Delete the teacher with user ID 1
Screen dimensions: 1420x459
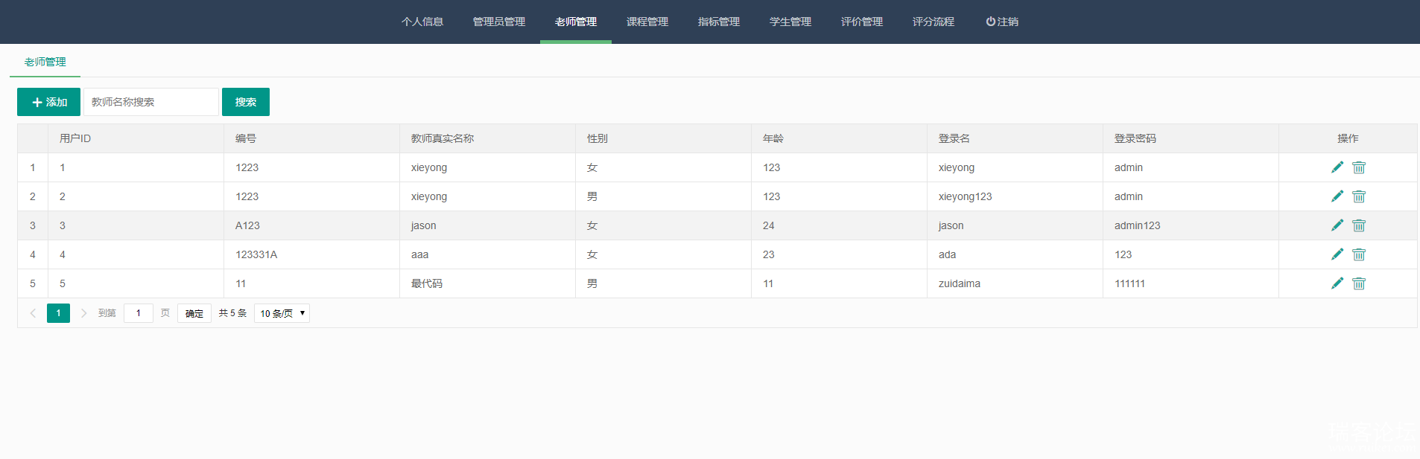click(1359, 167)
